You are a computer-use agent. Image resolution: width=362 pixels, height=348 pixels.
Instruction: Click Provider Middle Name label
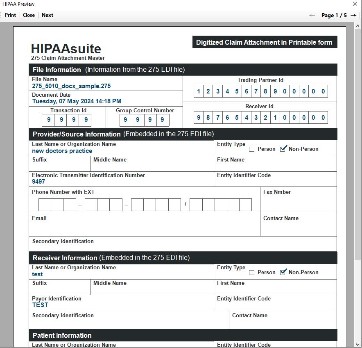[110, 160]
